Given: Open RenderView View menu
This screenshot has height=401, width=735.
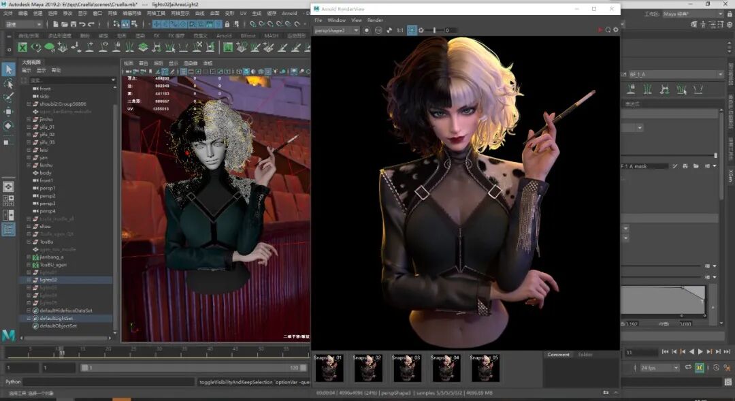Looking at the screenshot, I should [356, 20].
